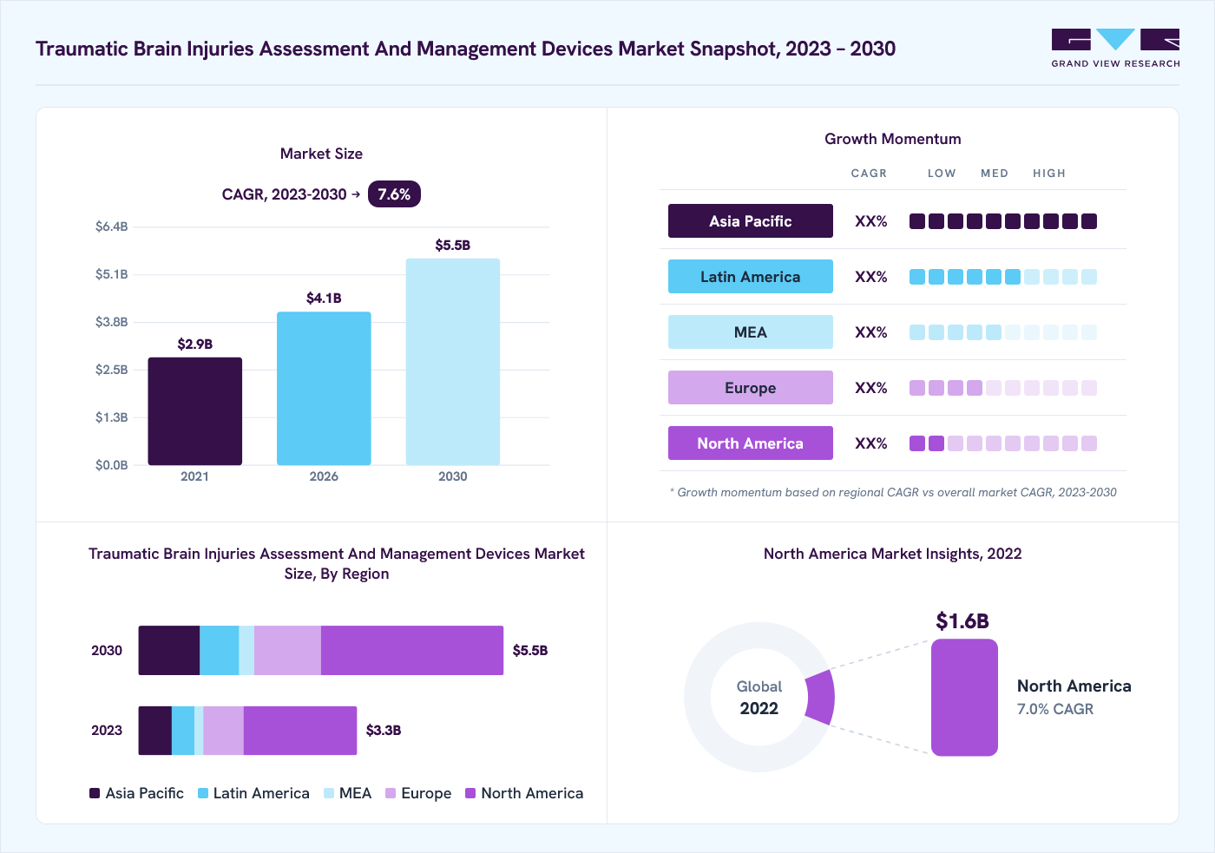Click the MED column header

coord(995,174)
